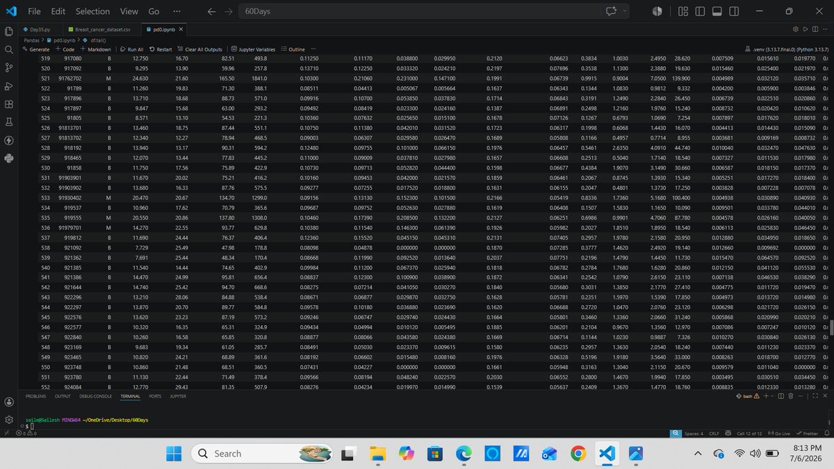Open Jupyter Variables panel
Image resolution: width=834 pixels, height=469 pixels.
point(252,49)
